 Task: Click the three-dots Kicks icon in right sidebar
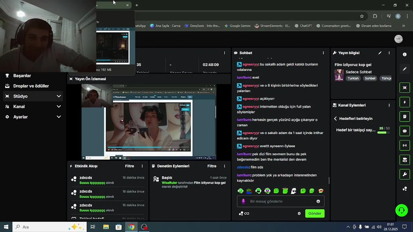(405, 189)
